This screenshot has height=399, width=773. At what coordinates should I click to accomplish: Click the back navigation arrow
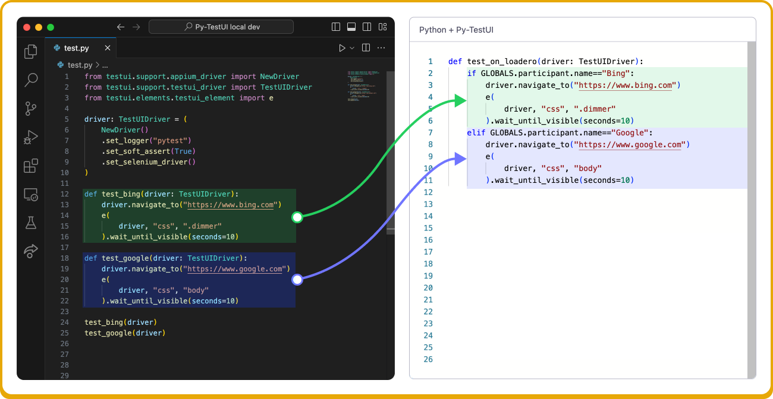[x=121, y=27]
